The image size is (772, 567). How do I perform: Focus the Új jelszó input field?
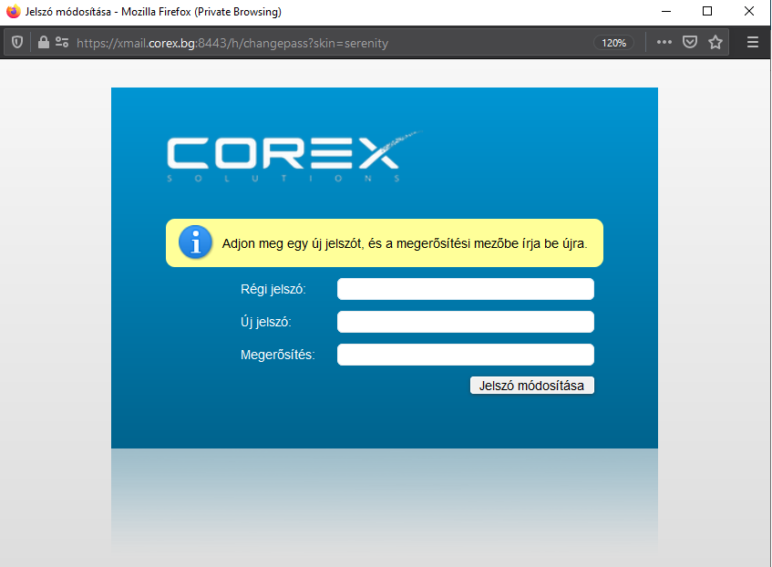(x=465, y=322)
